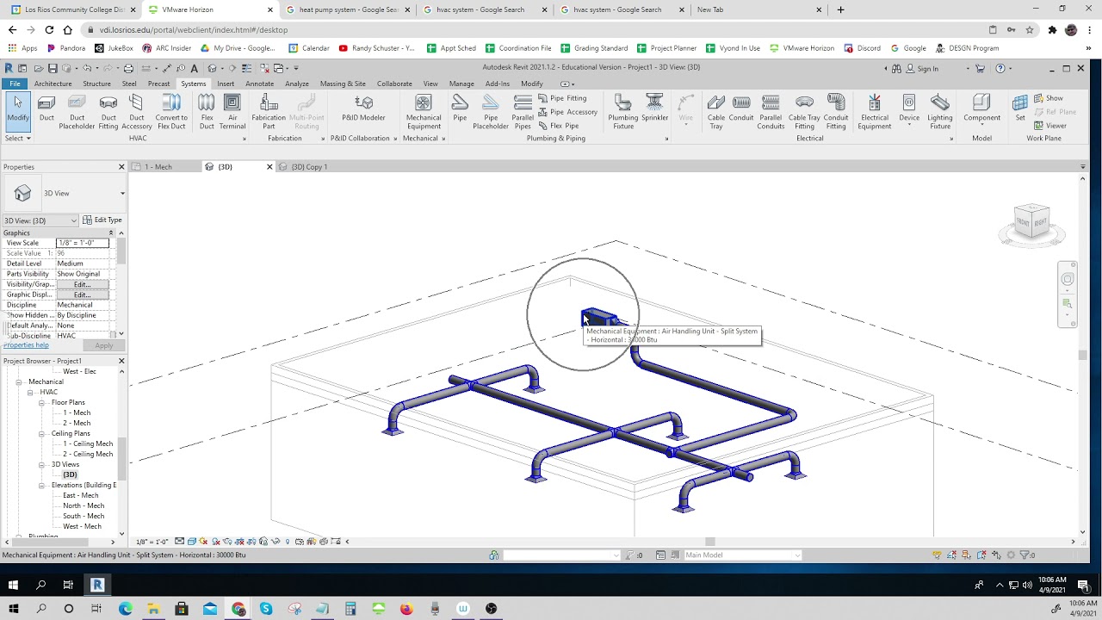Image resolution: width=1102 pixels, height=620 pixels.
Task: Choose the Duct Placeholder tool
Action: [77, 112]
